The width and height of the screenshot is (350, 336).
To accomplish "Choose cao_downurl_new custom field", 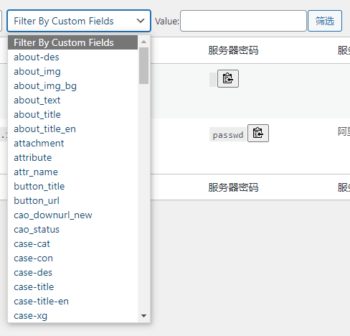I will [x=72, y=215].
